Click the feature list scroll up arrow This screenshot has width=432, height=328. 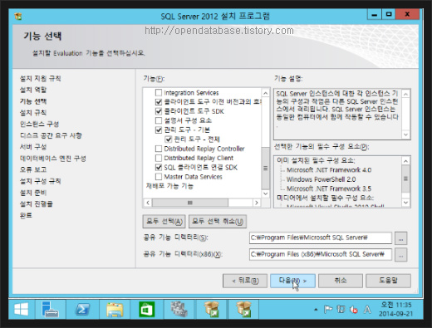tap(265, 93)
